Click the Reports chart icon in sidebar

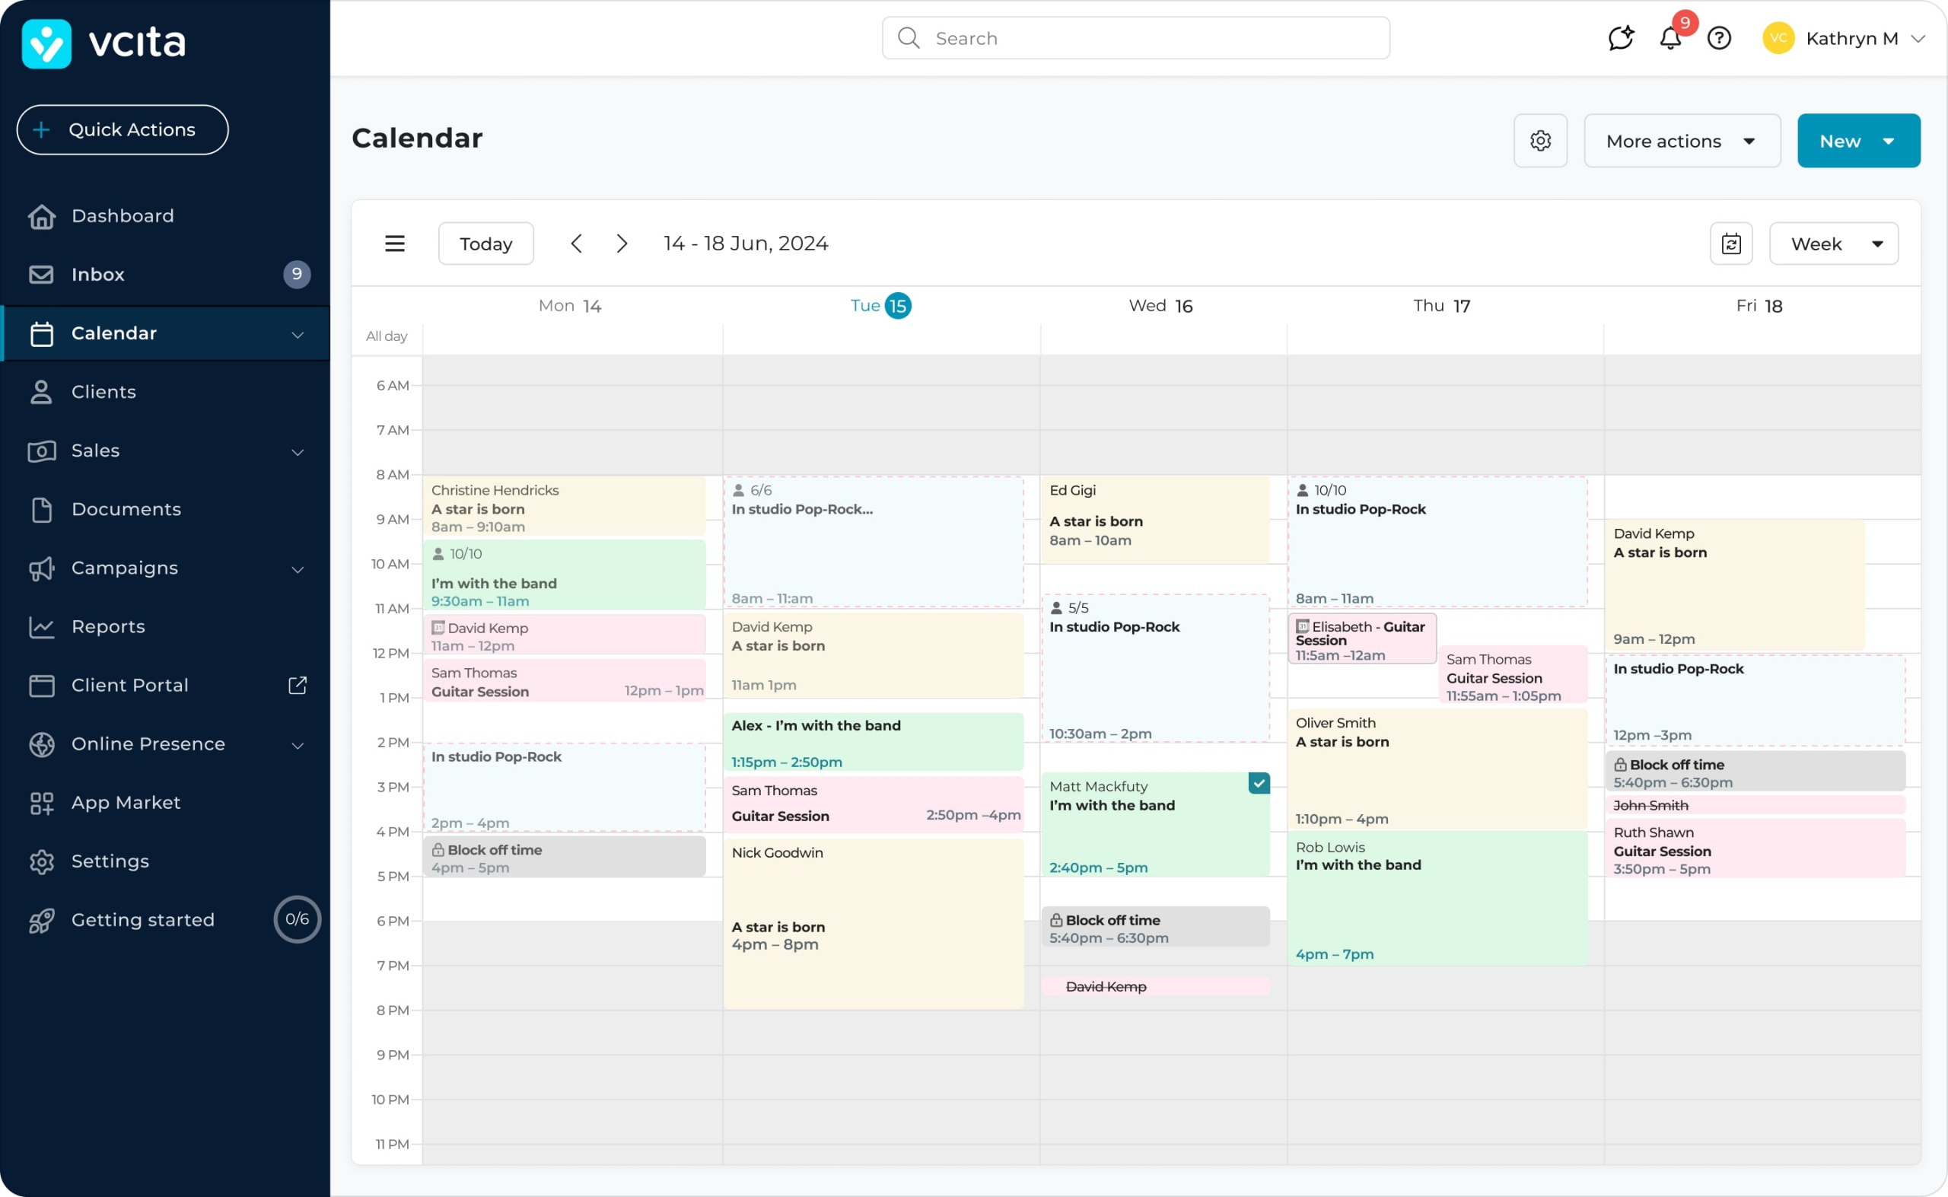click(x=43, y=626)
